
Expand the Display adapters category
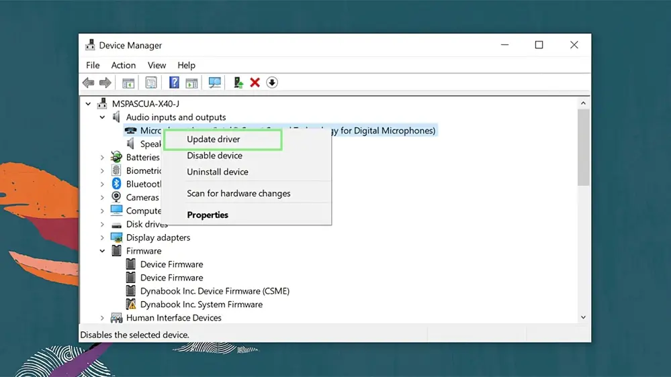[102, 237]
